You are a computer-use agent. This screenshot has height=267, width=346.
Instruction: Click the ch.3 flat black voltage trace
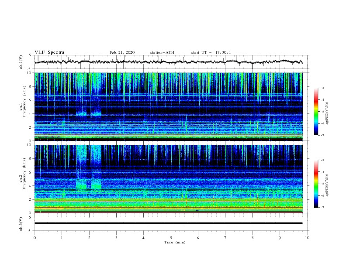(168, 223)
